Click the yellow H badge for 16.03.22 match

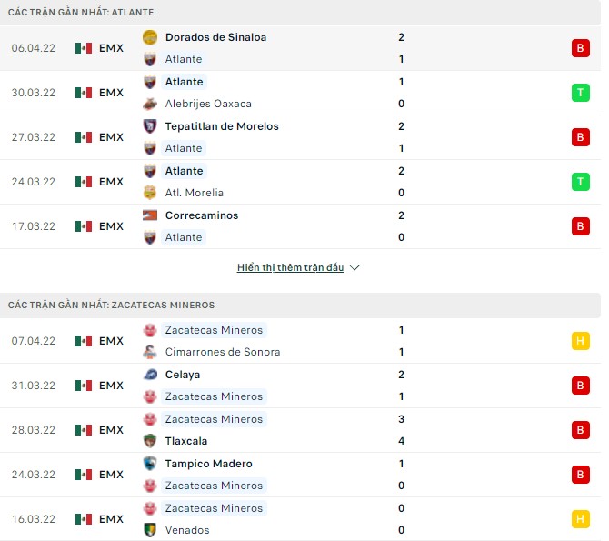tap(580, 519)
